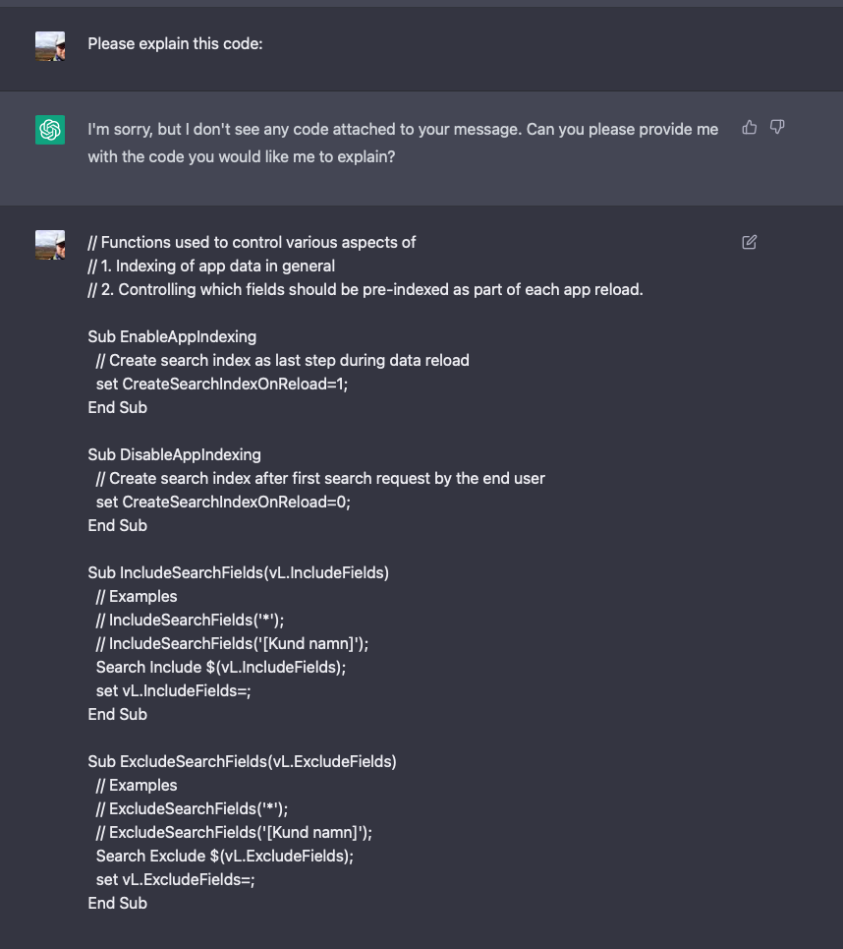The image size is (843, 949).
Task: Click the "Please explain this code:" message text
Action: (175, 44)
